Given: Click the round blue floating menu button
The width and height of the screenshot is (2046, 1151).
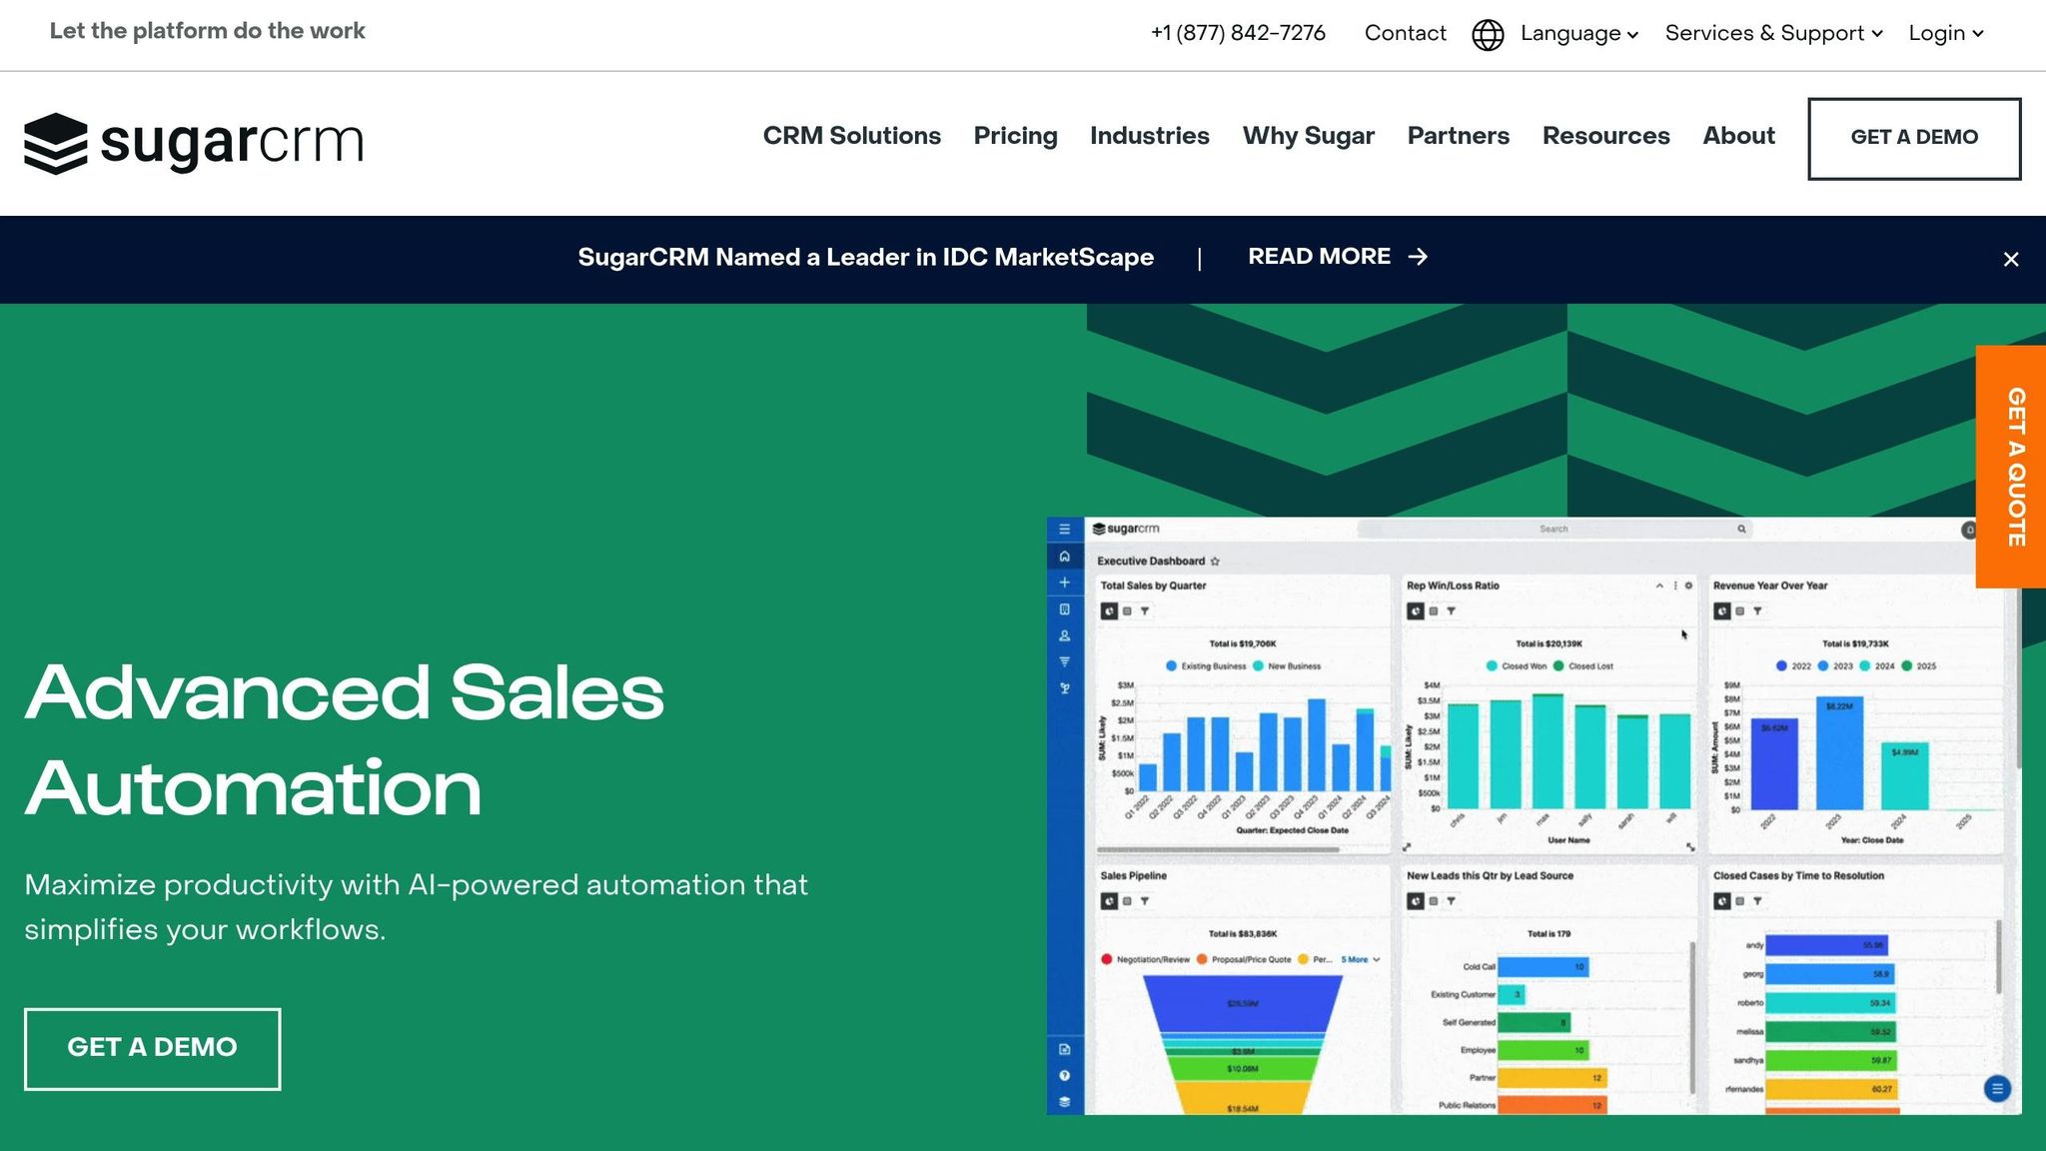Looking at the screenshot, I should click(1997, 1089).
